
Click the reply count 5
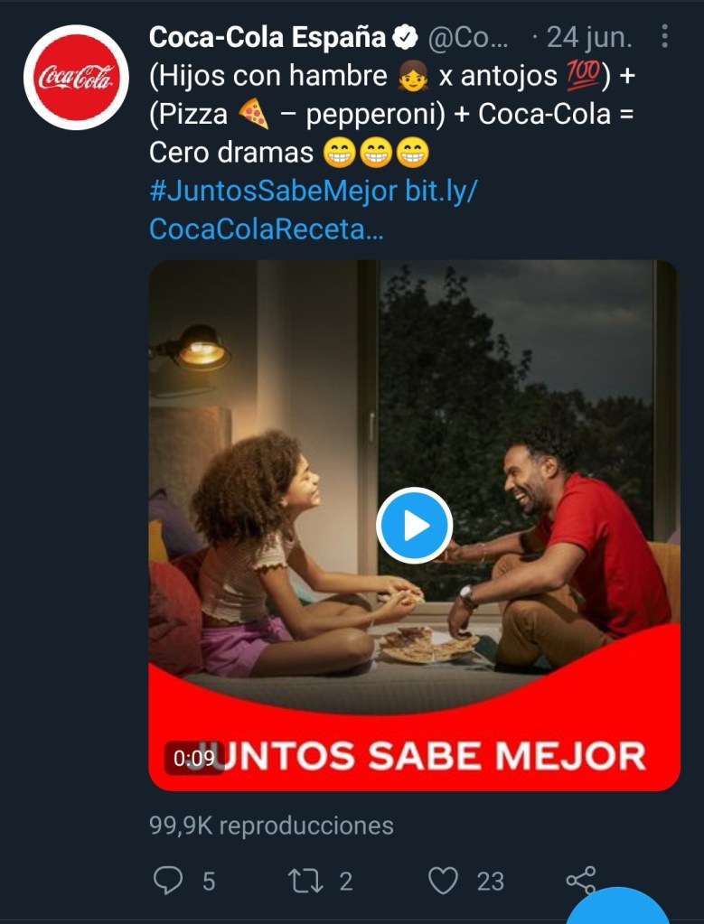point(209,882)
